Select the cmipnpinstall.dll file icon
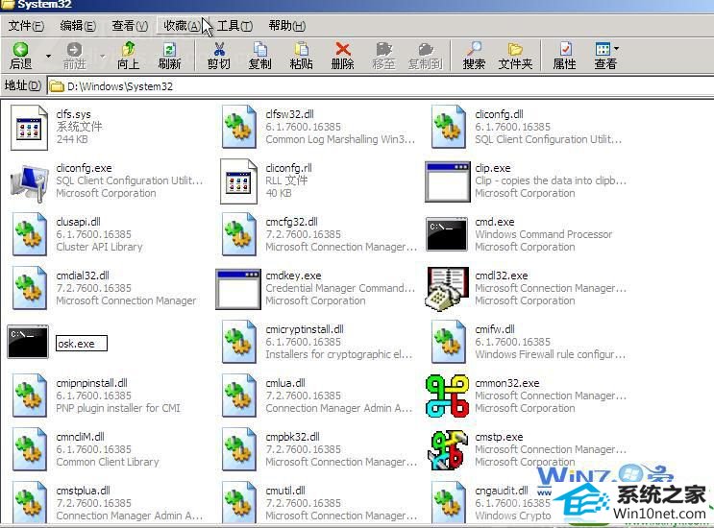 pos(30,396)
